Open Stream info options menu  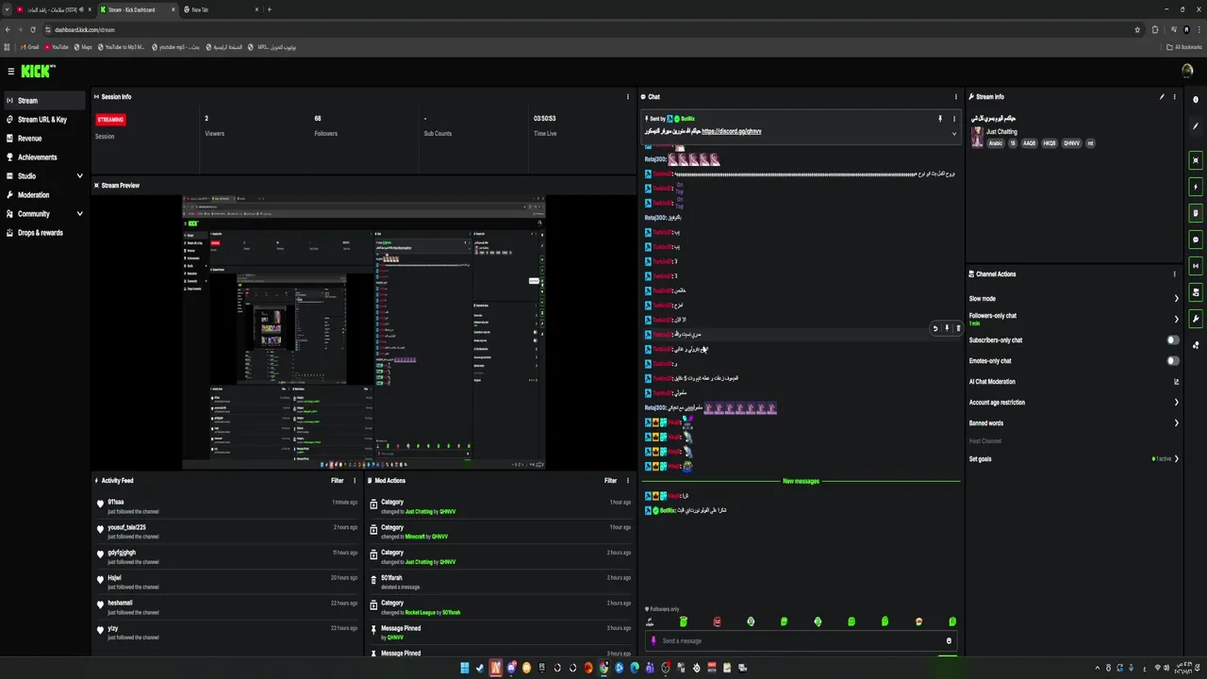point(1174,96)
